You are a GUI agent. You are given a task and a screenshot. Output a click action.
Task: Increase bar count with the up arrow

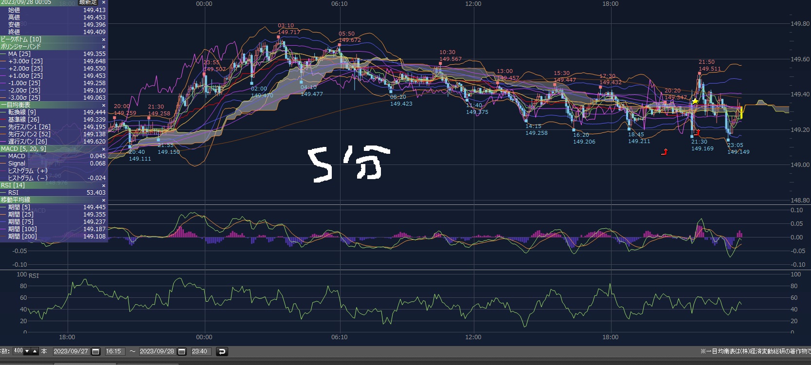(x=35, y=351)
